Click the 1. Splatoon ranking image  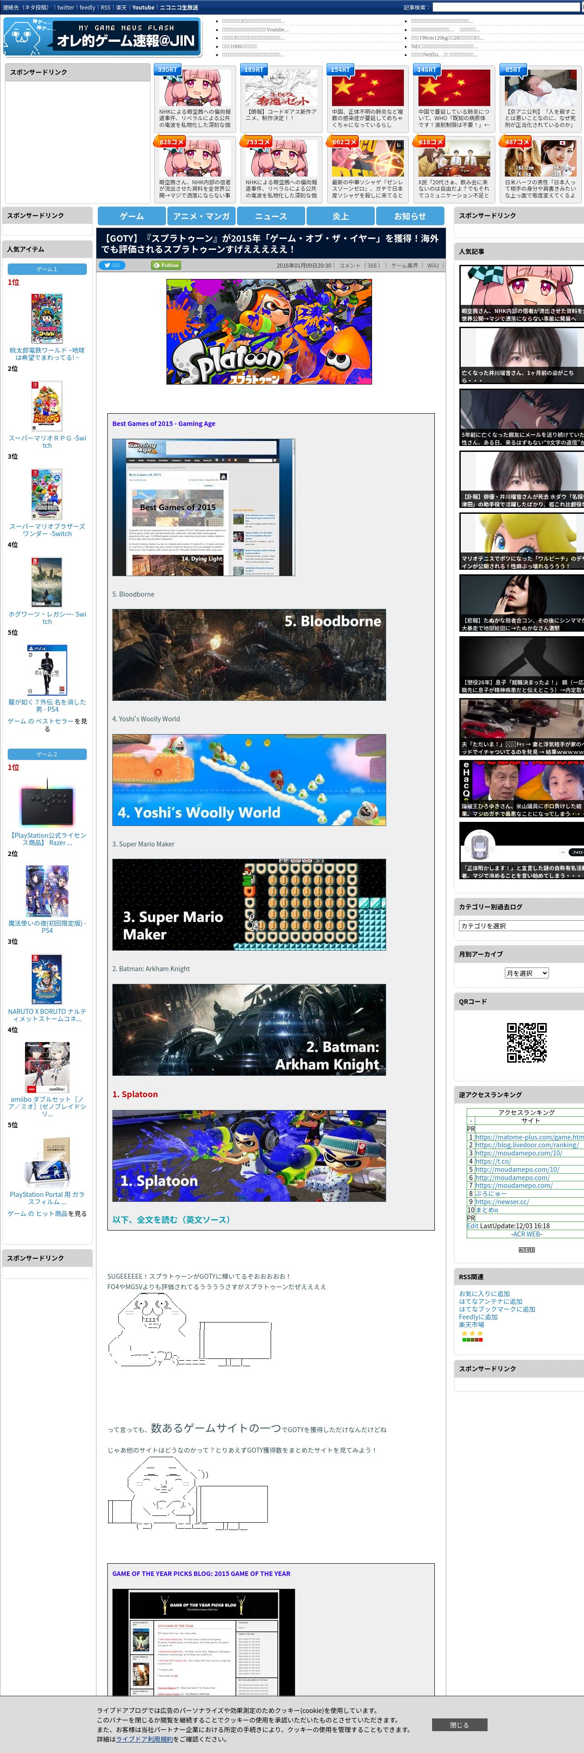pos(249,1155)
